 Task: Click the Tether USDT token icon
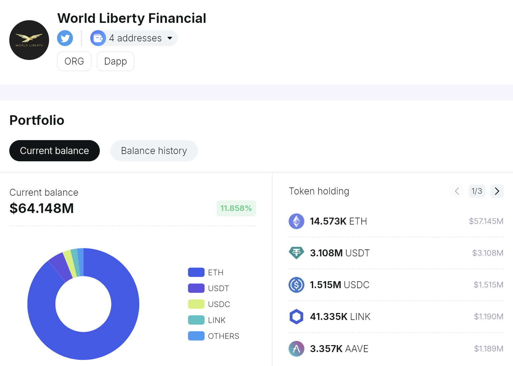(x=296, y=253)
